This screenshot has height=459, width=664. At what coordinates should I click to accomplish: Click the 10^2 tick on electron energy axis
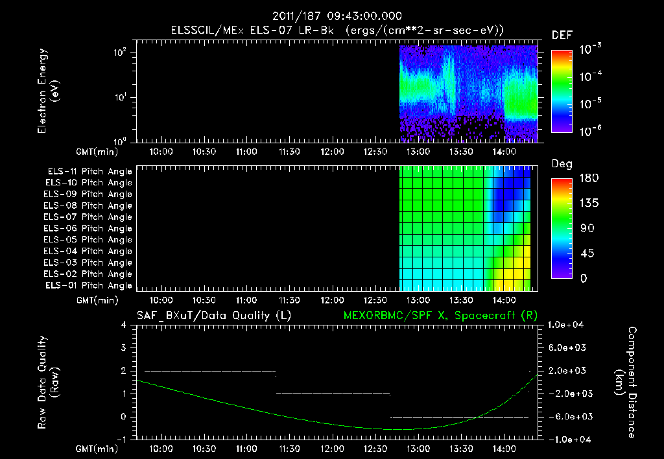pos(120,53)
